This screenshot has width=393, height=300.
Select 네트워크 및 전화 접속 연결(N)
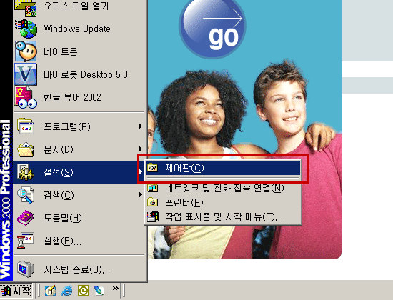click(x=223, y=188)
